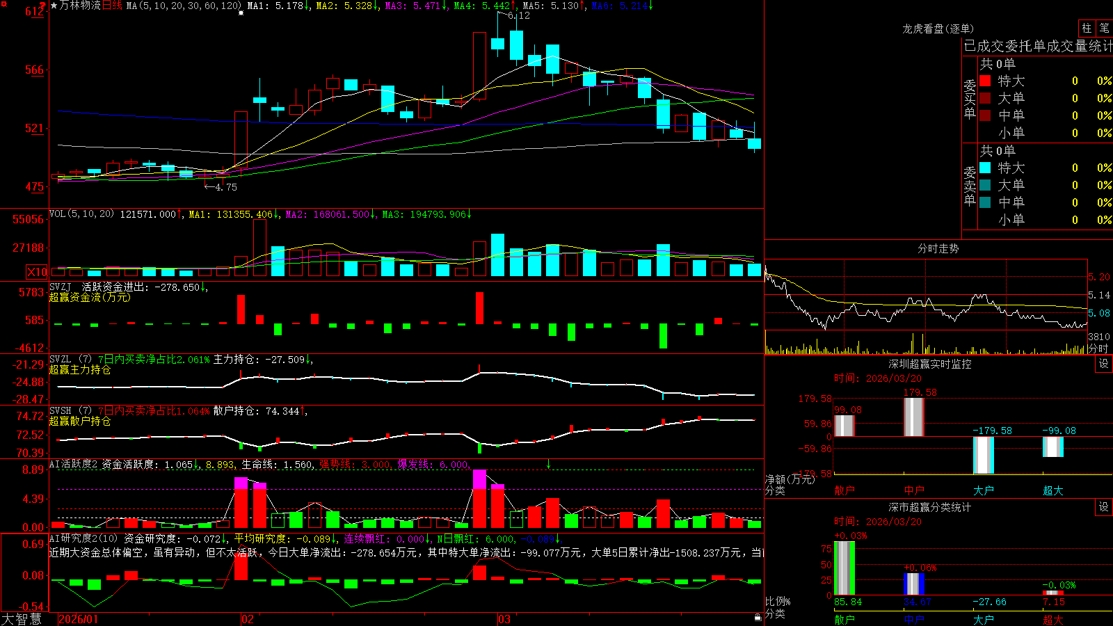Viewport: 1113px width, 626px height.
Task: Click the 4.75 low price label
Action: point(226,187)
